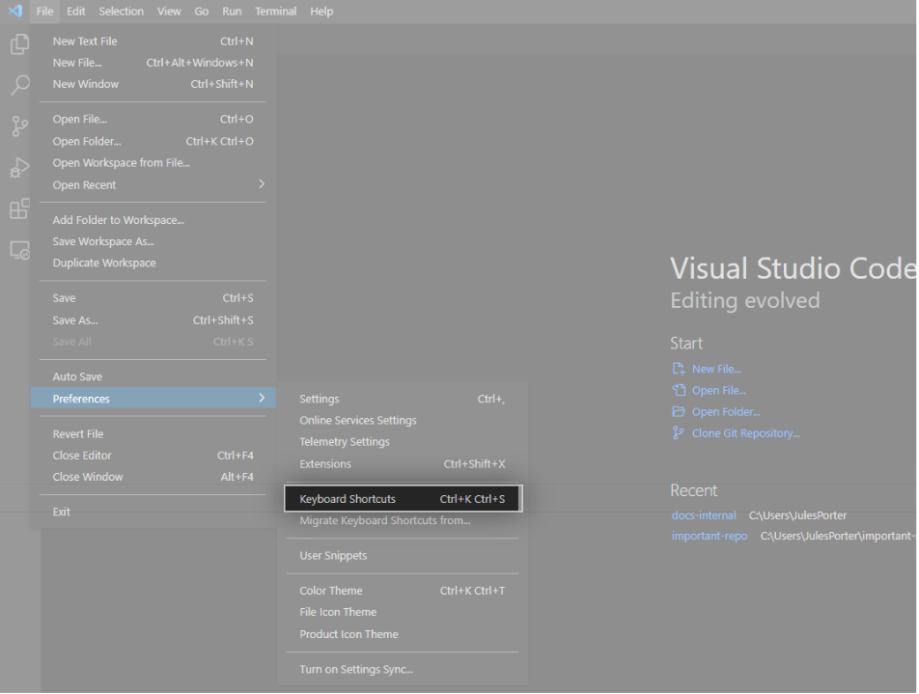Image resolution: width=919 pixels, height=694 pixels.
Task: Choose Open File... in File menu
Action: click(153, 119)
